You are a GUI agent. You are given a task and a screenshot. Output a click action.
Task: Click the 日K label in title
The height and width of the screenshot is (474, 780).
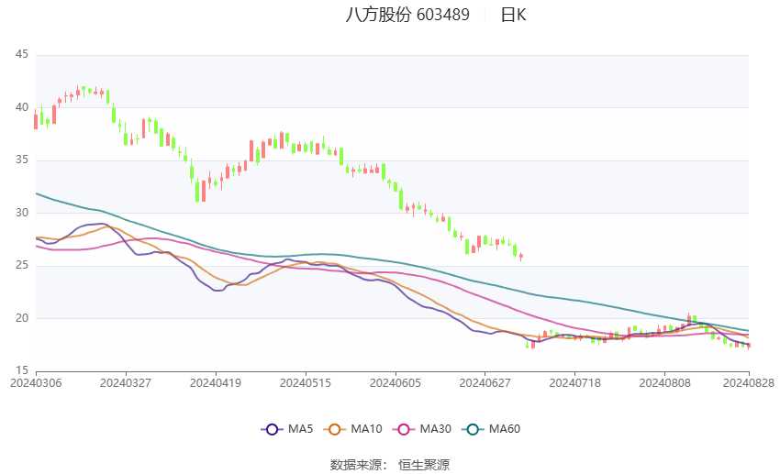513,15
